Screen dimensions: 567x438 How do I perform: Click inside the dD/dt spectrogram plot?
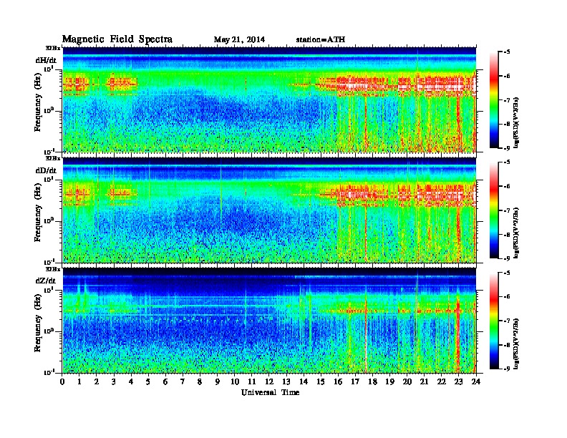[x=269, y=210]
